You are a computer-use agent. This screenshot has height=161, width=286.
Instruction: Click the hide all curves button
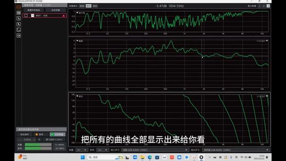(x=34, y=10)
